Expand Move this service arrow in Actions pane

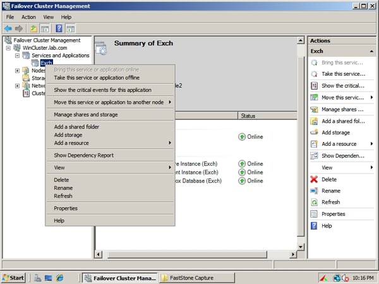click(x=371, y=97)
